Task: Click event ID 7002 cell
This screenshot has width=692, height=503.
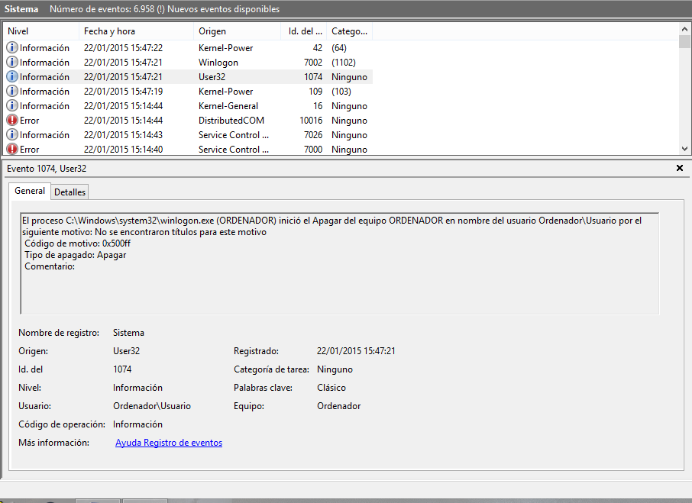Action: pos(313,62)
